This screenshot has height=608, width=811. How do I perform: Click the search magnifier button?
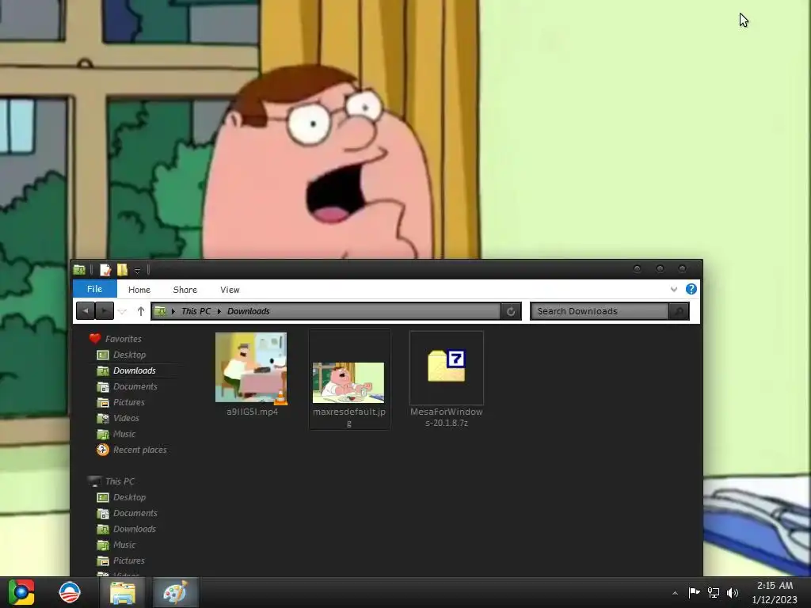click(679, 311)
